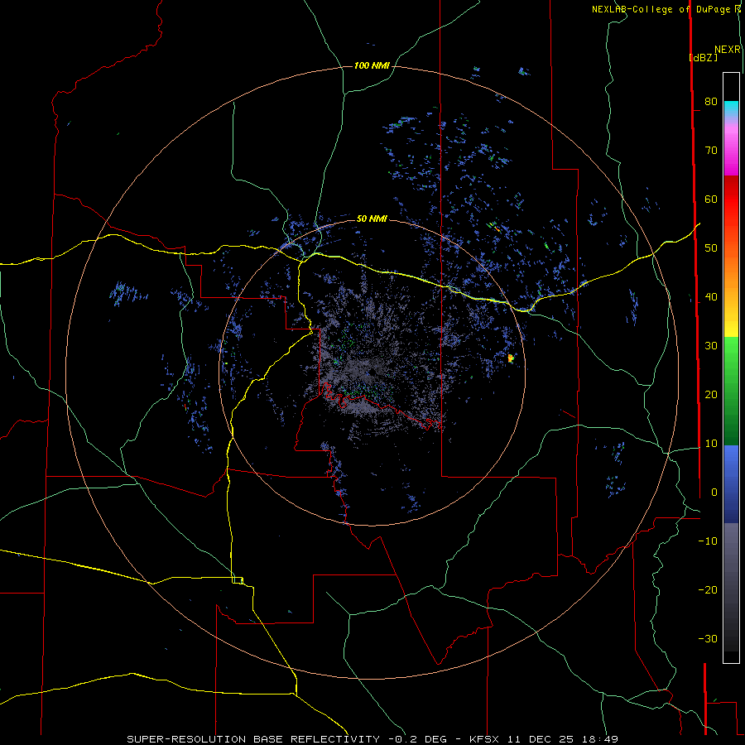Click the dBZ unit label
The width and height of the screenshot is (745, 745).
tap(703, 57)
